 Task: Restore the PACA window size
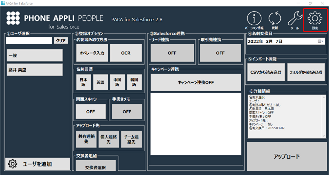pyautogui.click(x=310, y=3)
